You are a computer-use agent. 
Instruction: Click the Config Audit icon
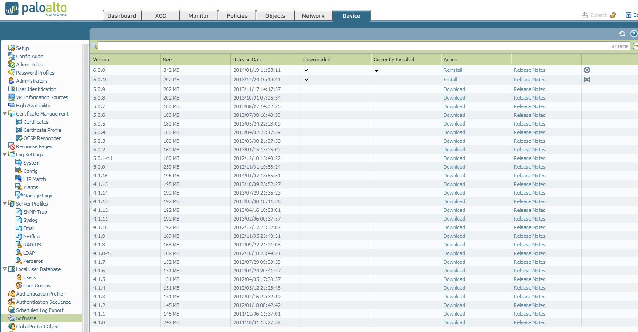pos(12,56)
